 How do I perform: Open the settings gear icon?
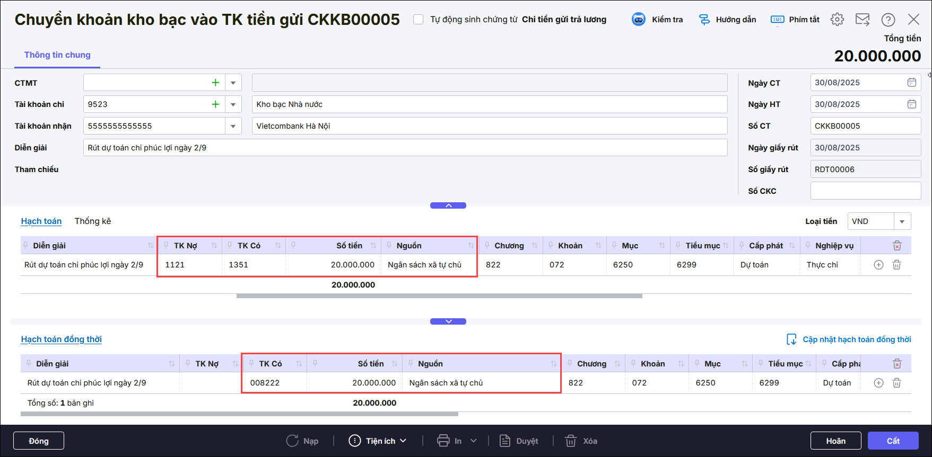click(837, 20)
